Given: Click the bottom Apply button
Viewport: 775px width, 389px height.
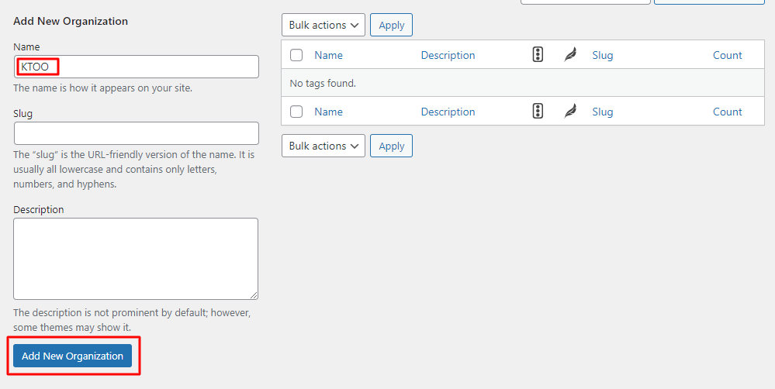Looking at the screenshot, I should click(x=392, y=146).
